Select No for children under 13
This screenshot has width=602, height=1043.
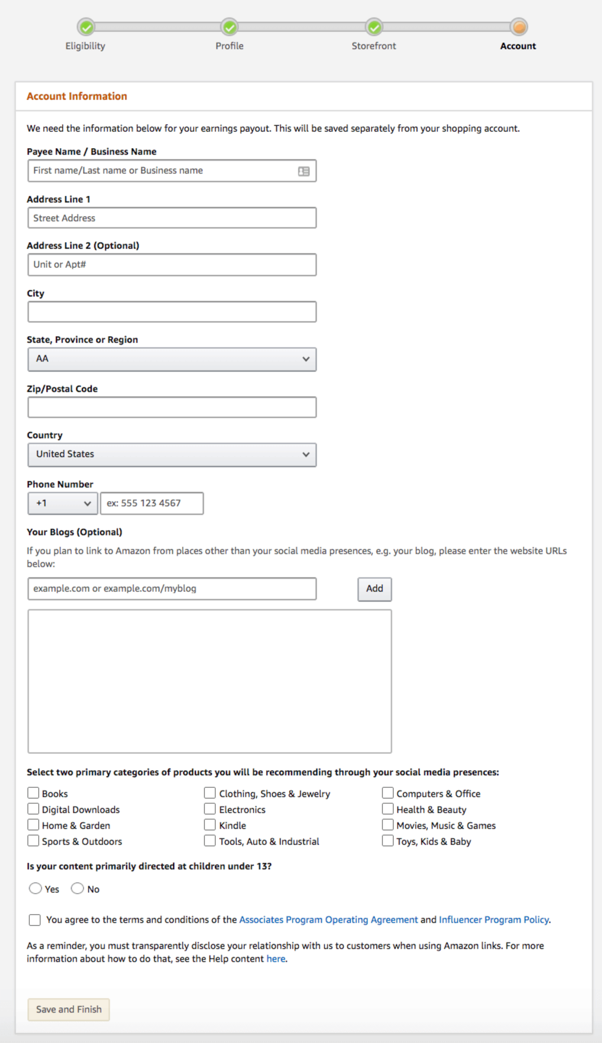point(77,888)
